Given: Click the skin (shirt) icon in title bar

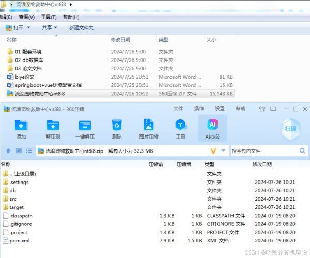Looking at the screenshot, I should click(262, 109).
